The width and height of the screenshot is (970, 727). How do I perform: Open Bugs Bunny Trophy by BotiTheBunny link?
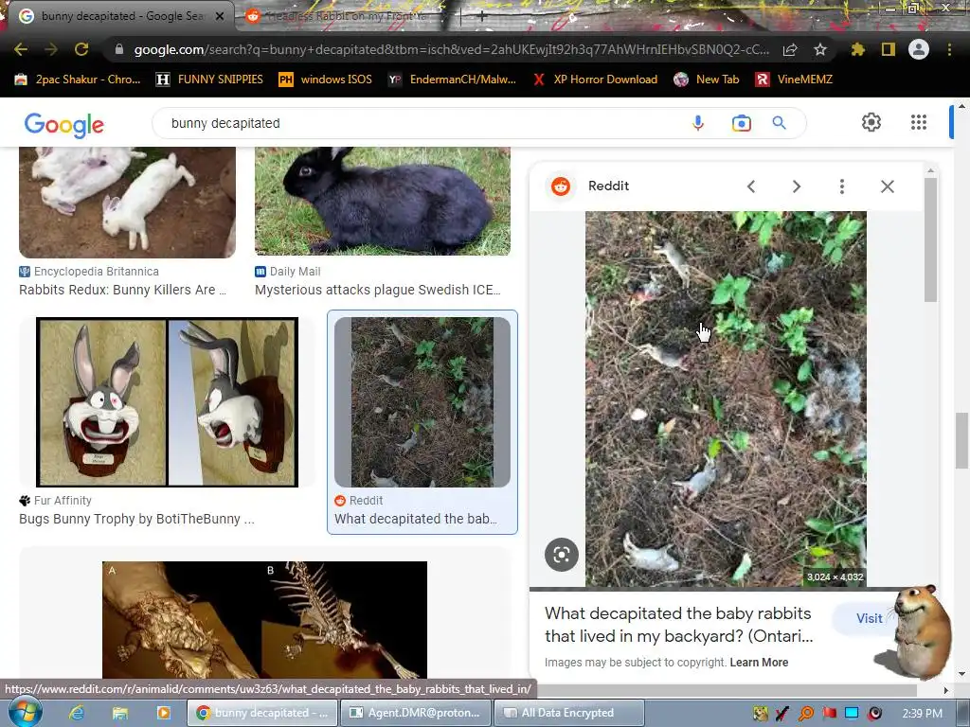pos(136,520)
